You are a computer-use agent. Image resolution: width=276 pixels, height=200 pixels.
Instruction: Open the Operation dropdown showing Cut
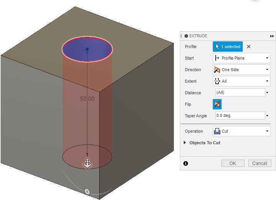[241, 131]
